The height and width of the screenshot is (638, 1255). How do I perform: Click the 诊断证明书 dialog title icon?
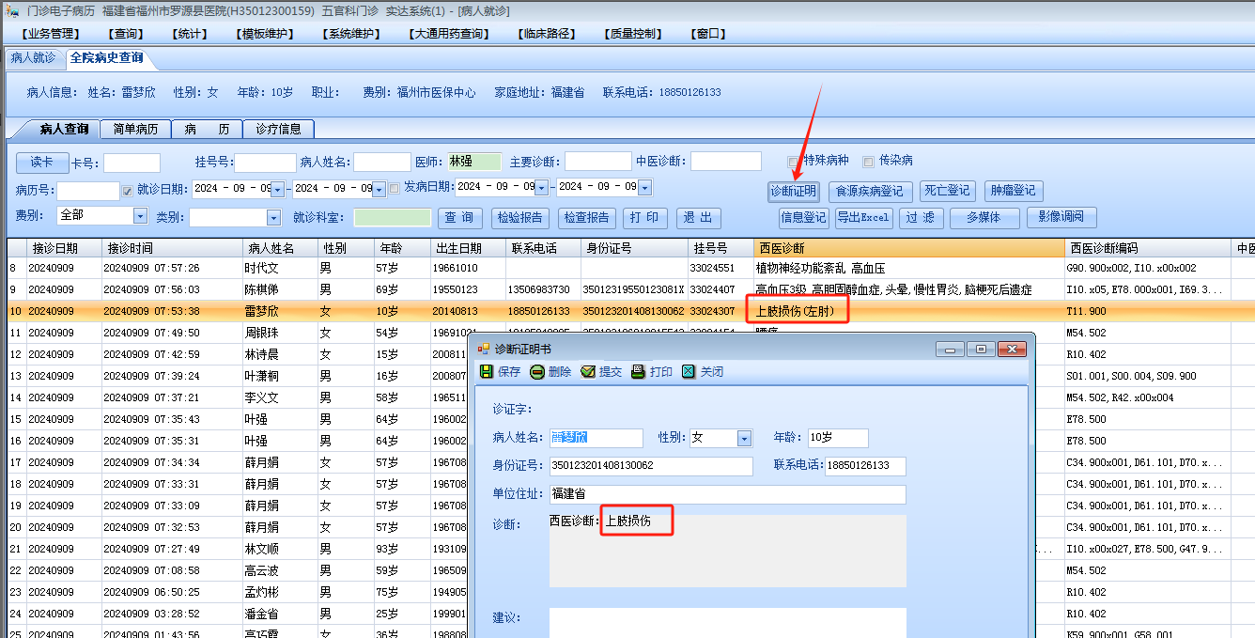[x=484, y=349]
